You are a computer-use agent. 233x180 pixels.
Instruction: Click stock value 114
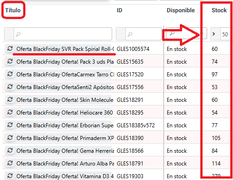point(216,164)
